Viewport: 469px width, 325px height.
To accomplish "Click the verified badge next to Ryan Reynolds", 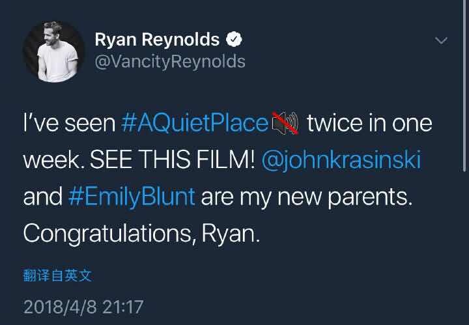I will tap(234, 40).
